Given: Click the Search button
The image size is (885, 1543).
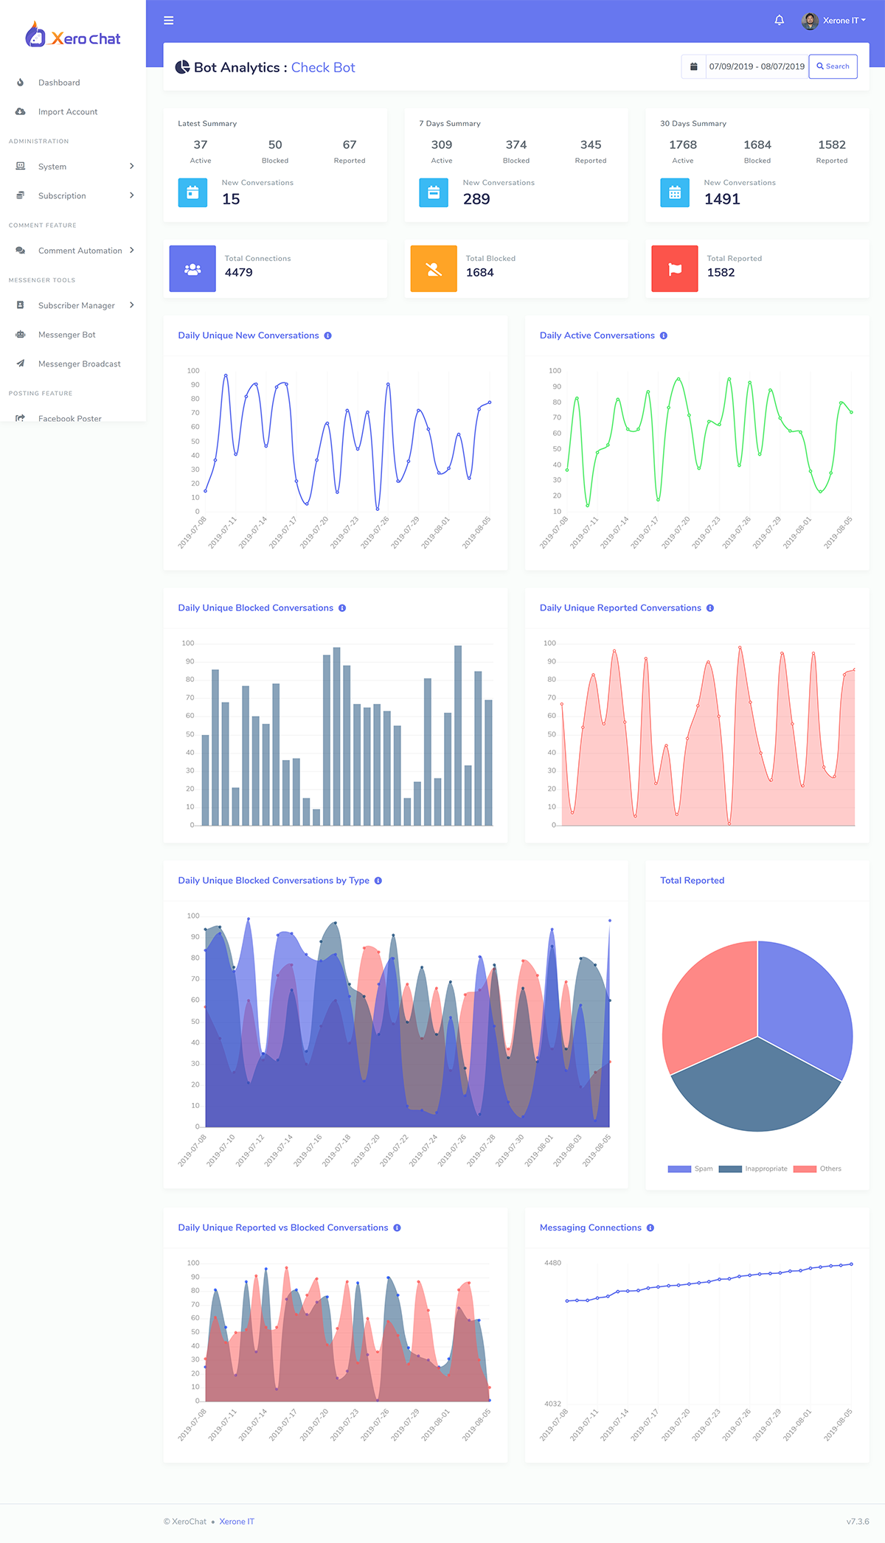Looking at the screenshot, I should (833, 66).
